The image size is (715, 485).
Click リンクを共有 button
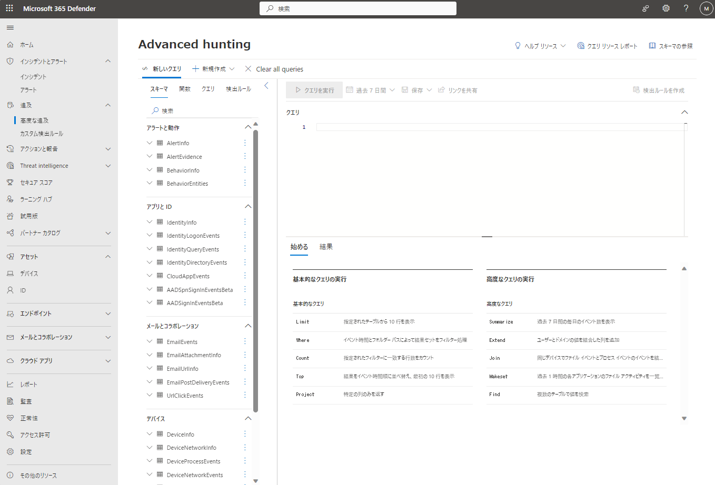[458, 90]
